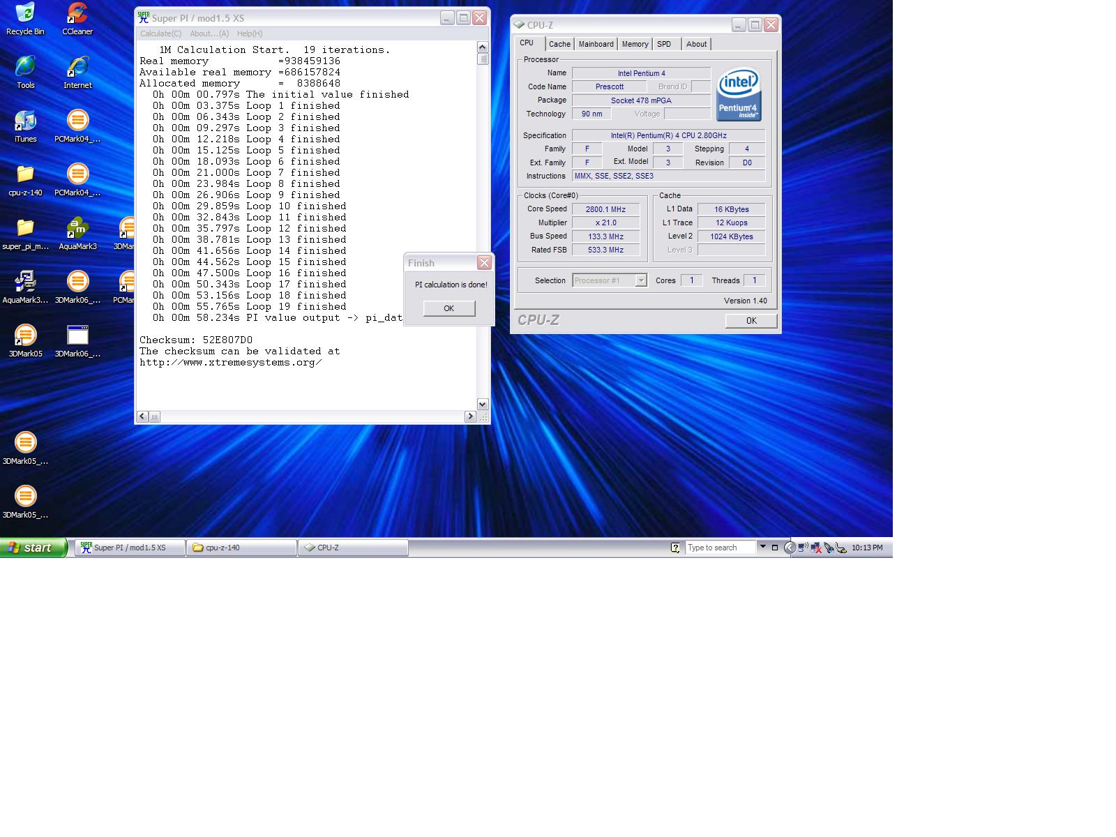Click the Name field Intel Pentium 4

pos(641,73)
